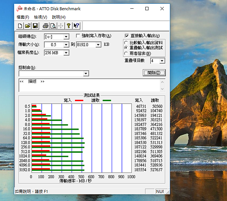
Task: Click the 128.0 row label in chart
Action: pyautogui.click(x=26, y=143)
